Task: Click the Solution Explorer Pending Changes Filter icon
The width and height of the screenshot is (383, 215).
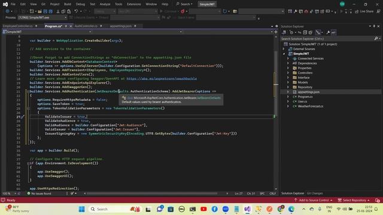Action: click(291, 32)
